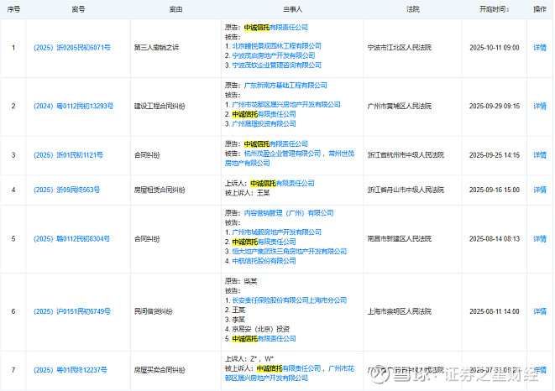
Task: Open defendant 北京瞳悦景观园林工程有限公司
Action: (276, 46)
